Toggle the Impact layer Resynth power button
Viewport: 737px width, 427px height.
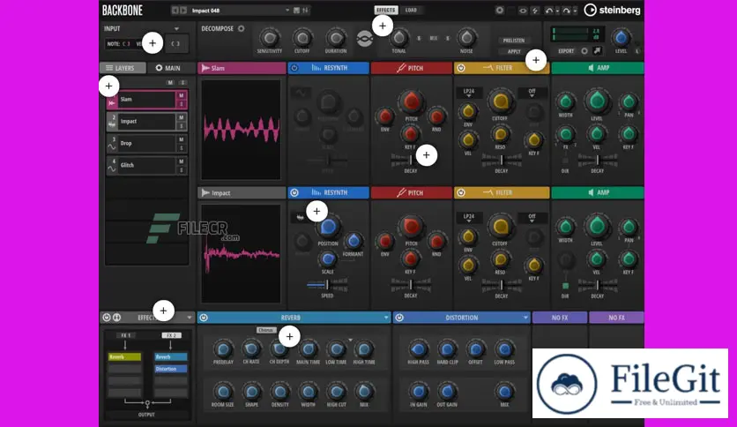pos(294,192)
